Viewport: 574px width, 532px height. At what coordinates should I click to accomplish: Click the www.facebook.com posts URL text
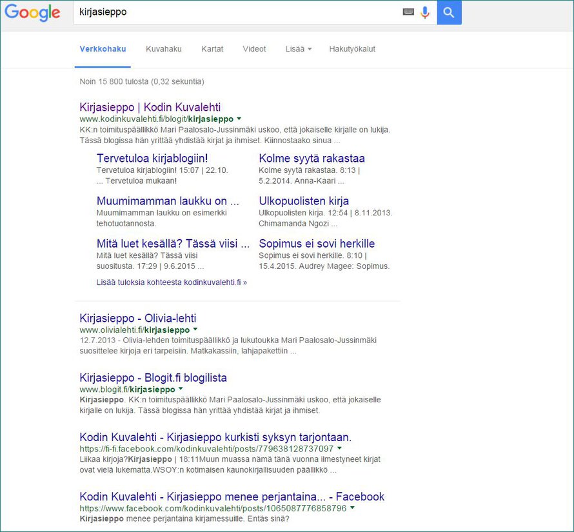click(213, 509)
